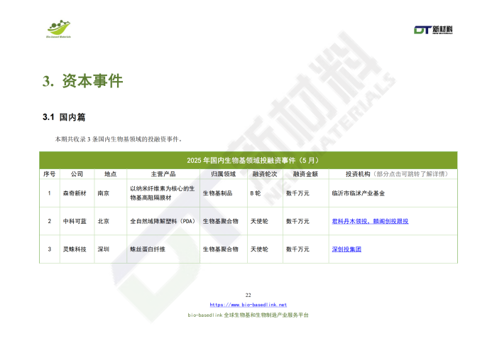This screenshot has height=351, width=497.
Task: Click the bio-basedlink platform tagline in footer
Action: click(248, 315)
